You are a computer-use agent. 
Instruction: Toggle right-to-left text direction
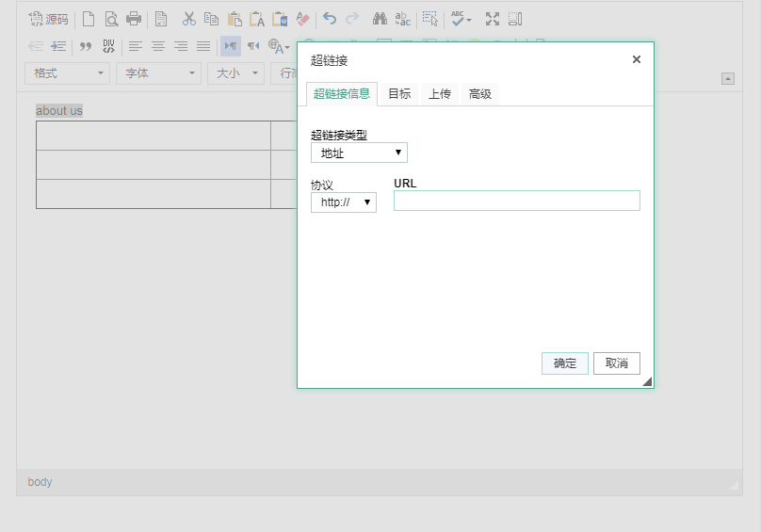pyautogui.click(x=253, y=46)
